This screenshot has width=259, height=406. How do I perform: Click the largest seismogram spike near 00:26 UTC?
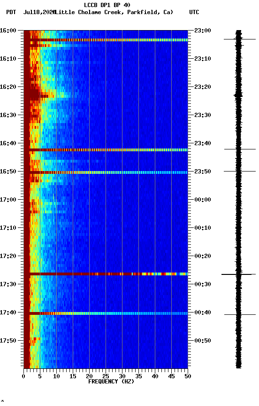click(238, 274)
